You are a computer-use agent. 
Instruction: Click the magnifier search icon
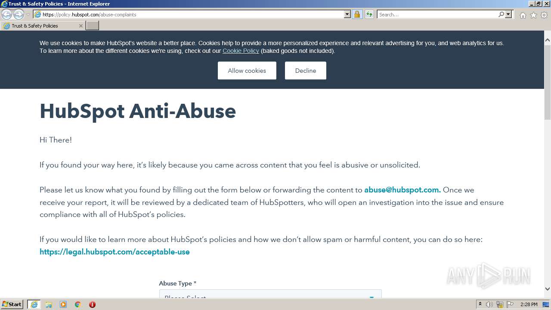coord(501,15)
